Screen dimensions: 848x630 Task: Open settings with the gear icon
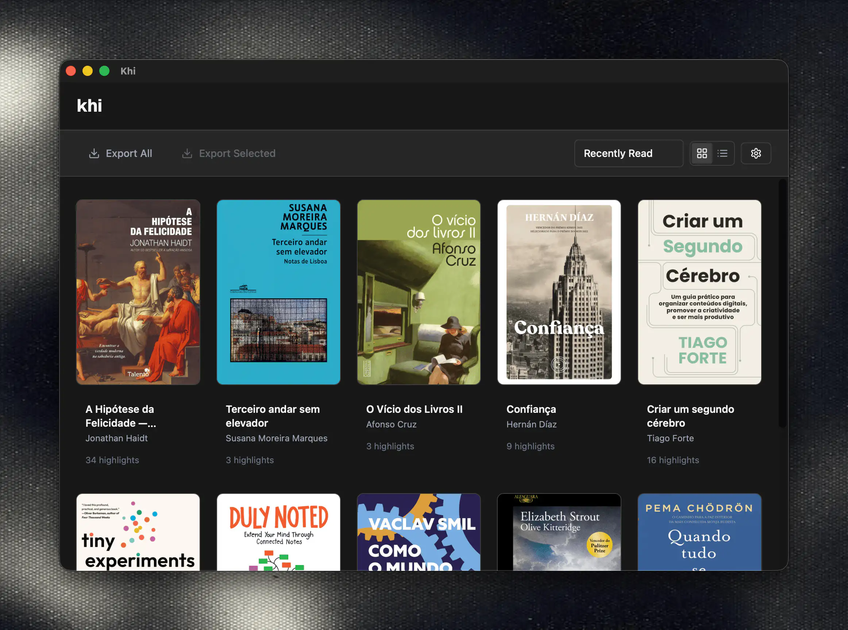755,153
